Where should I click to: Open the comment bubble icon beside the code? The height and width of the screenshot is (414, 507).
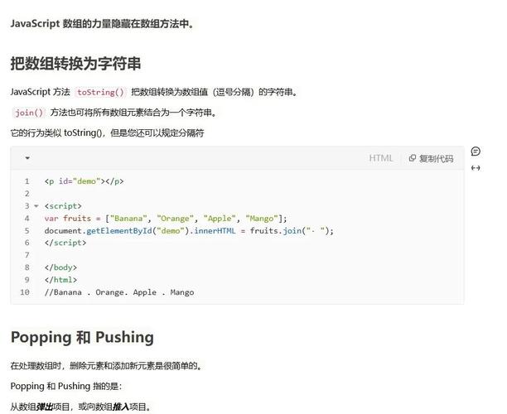476,152
